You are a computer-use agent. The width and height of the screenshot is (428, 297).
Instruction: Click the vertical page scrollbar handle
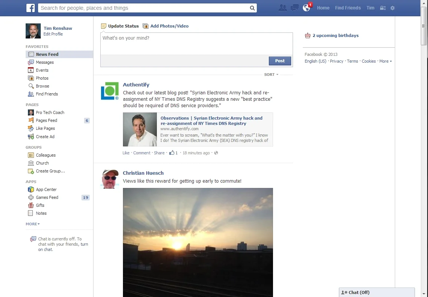423,26
